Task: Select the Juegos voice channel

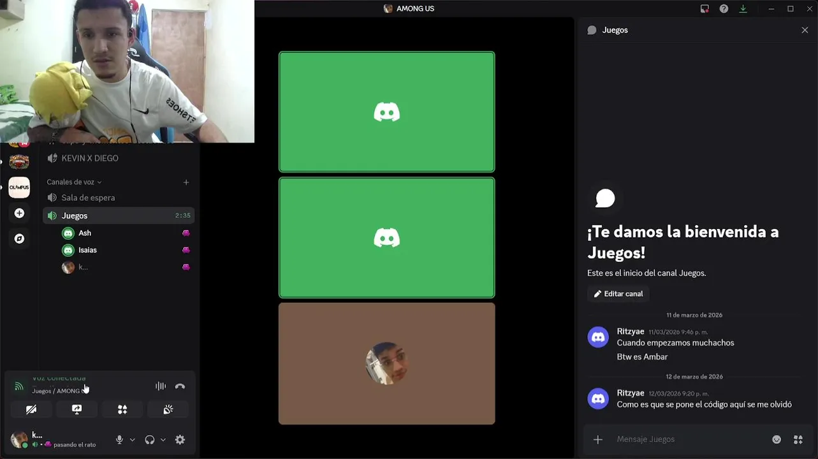Action: click(119, 215)
